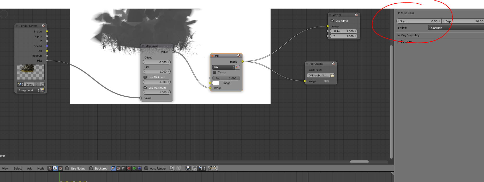Click the Offset field in Map Value

click(x=157, y=62)
